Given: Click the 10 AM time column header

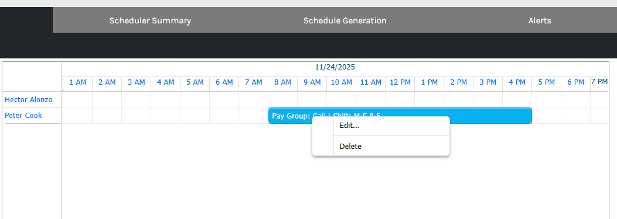Looking at the screenshot, I should 342,82.
